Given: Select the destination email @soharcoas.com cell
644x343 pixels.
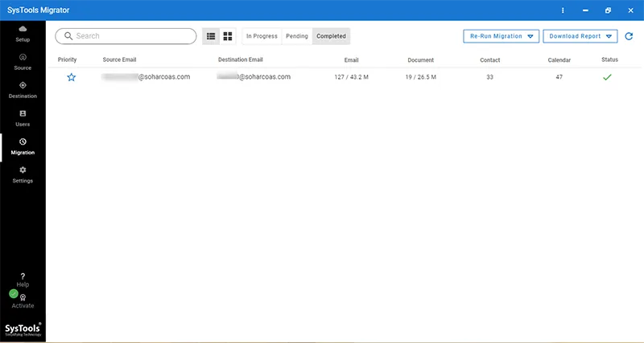Looking at the screenshot, I should click(x=254, y=77).
